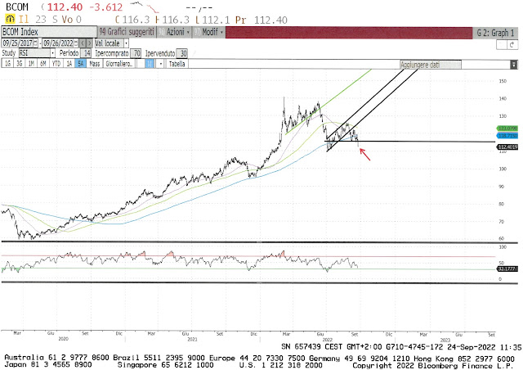Image resolution: width=523 pixels, height=370 pixels.
Task: Click the Tabella button
Action: coord(177,64)
